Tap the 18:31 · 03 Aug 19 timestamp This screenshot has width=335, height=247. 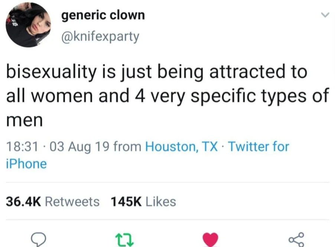58,147
